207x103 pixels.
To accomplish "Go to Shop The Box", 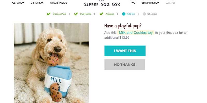I will pos(151,3).
